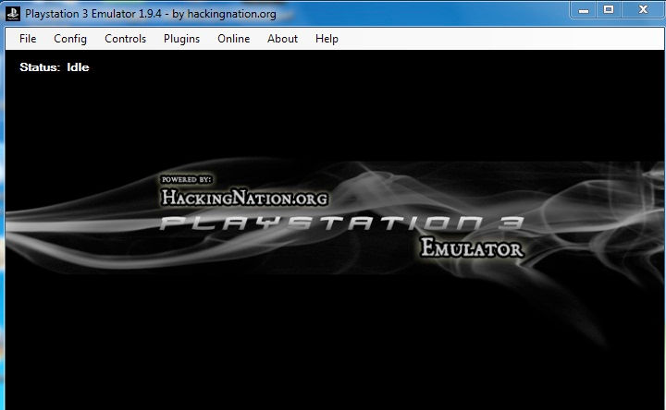Open the About menu
666x410 pixels.
click(x=282, y=39)
